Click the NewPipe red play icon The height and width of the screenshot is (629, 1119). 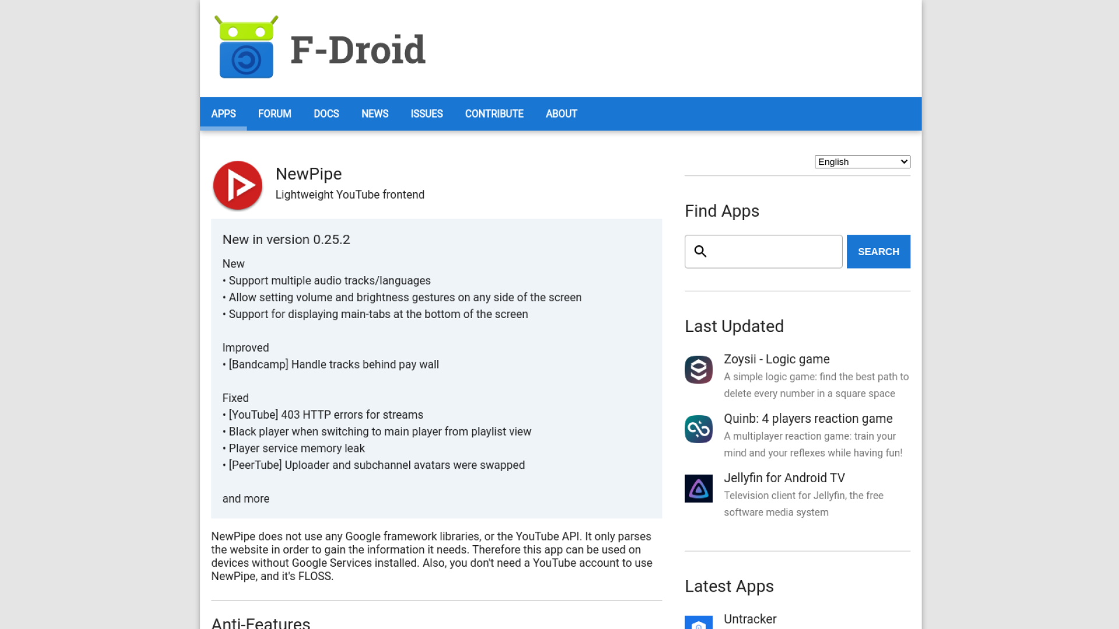point(238,185)
